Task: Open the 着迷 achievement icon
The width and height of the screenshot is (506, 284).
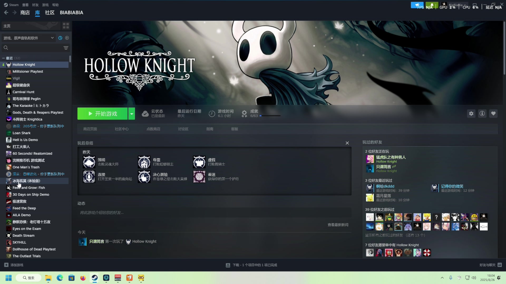Action: [199, 177]
